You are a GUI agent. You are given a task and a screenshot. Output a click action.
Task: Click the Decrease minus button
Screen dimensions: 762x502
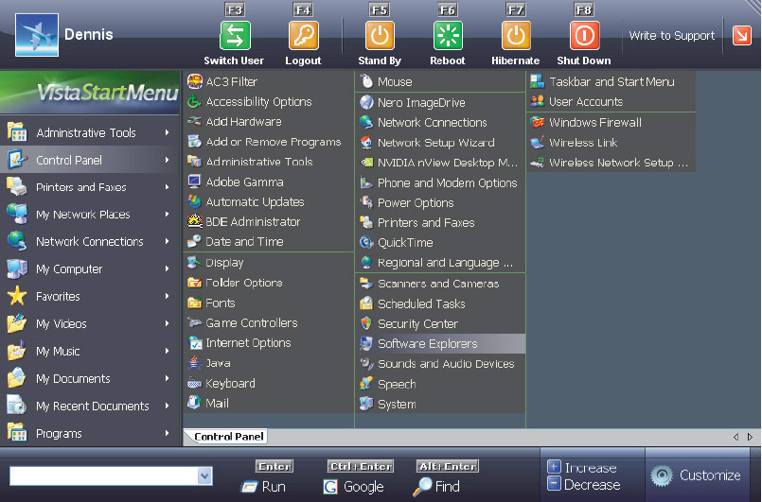pos(555,484)
